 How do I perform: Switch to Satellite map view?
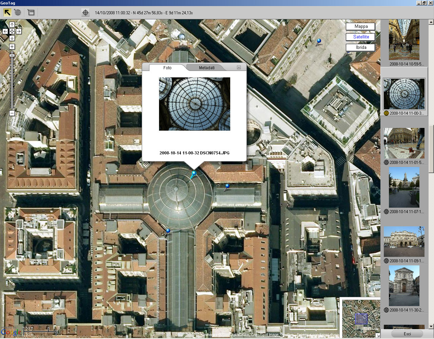point(361,37)
